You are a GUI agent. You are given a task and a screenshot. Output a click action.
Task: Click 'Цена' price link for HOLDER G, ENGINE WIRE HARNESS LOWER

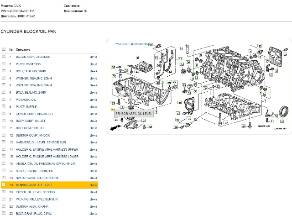[x=93, y=157]
